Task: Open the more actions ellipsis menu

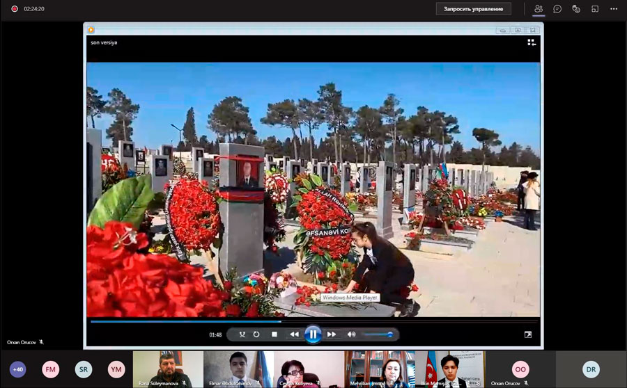Action: click(614, 9)
